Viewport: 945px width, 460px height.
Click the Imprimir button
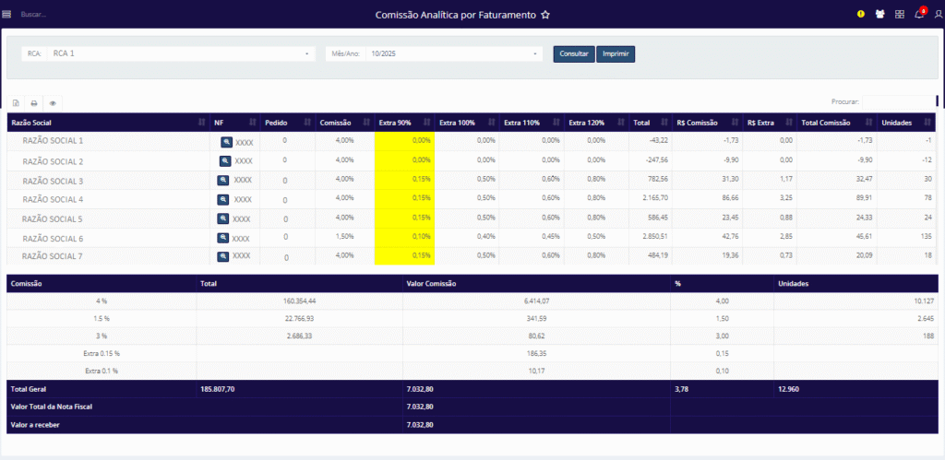616,53
